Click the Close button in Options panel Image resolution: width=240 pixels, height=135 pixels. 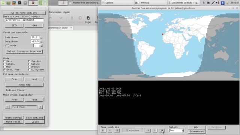[34, 122]
